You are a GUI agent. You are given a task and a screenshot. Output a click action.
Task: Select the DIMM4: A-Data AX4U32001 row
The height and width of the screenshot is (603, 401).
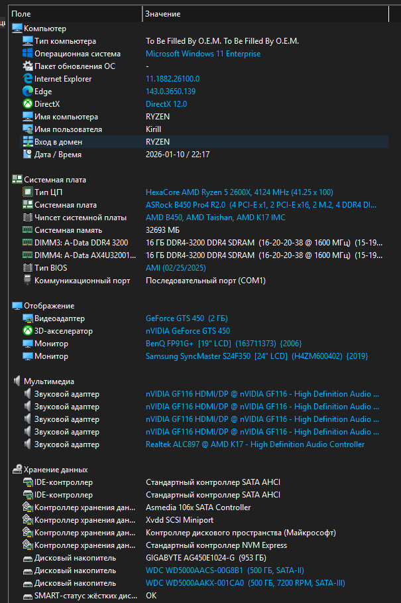point(204,255)
